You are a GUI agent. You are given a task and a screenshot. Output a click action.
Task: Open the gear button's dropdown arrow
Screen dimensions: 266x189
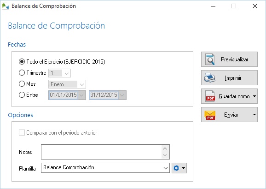coord(184,168)
